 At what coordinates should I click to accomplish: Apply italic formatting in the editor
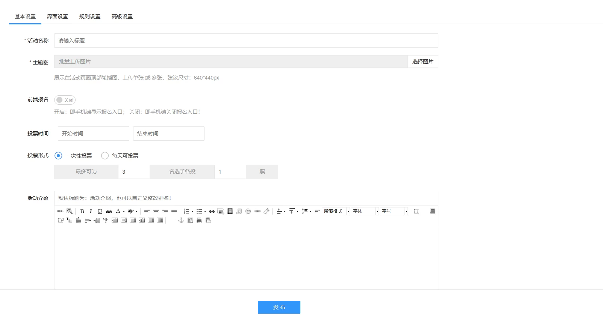point(91,211)
